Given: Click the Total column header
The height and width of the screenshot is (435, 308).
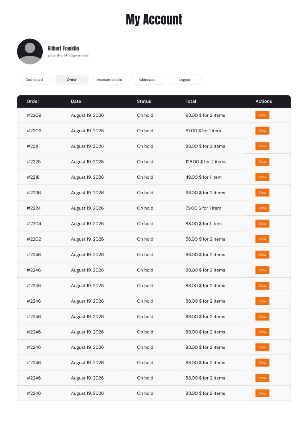Looking at the screenshot, I should click(x=191, y=101).
